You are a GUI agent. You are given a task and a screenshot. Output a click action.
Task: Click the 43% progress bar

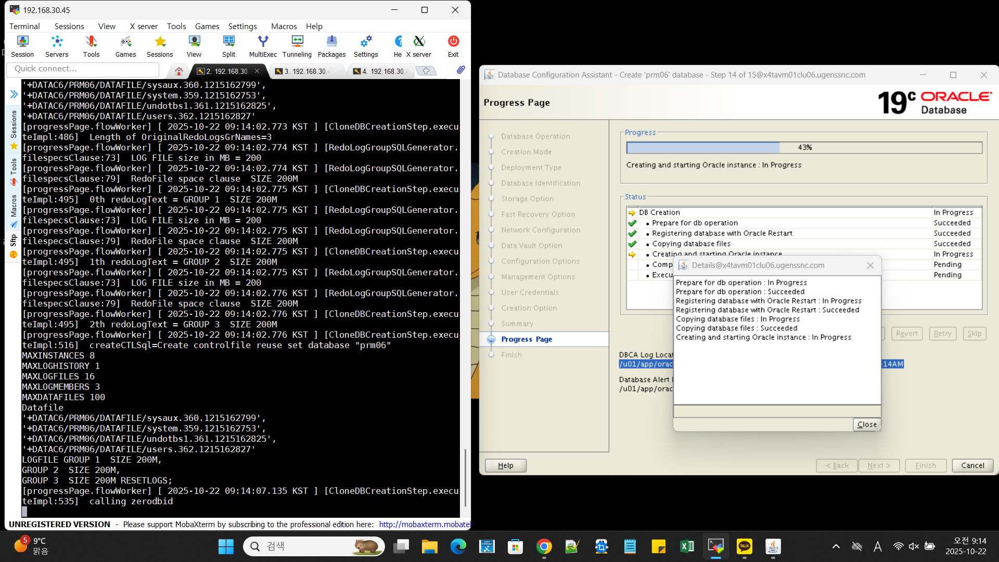coord(804,148)
